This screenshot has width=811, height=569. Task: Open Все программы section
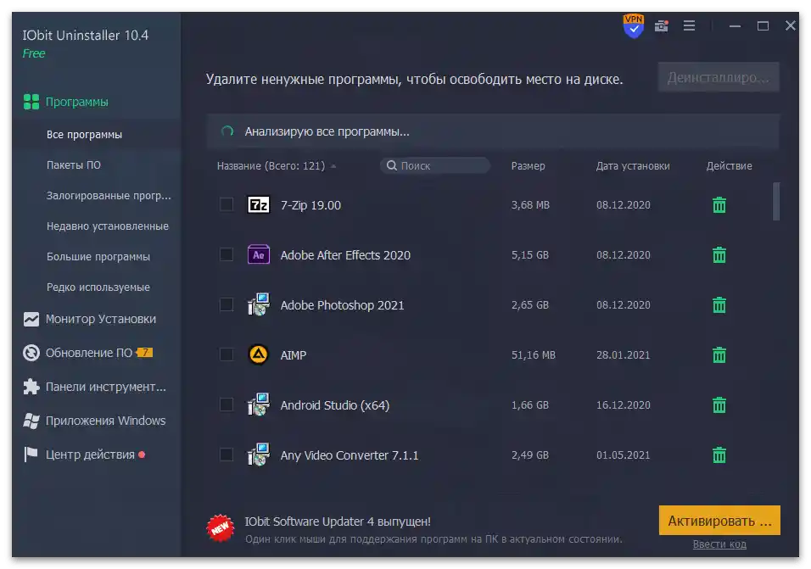(84, 134)
